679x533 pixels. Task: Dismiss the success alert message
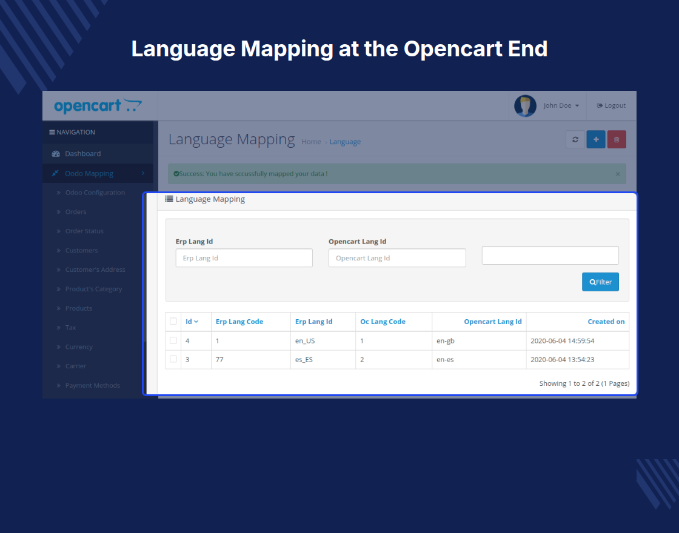[618, 174]
